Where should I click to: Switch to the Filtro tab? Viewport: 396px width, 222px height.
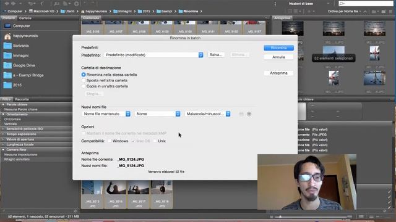click(x=6, y=99)
